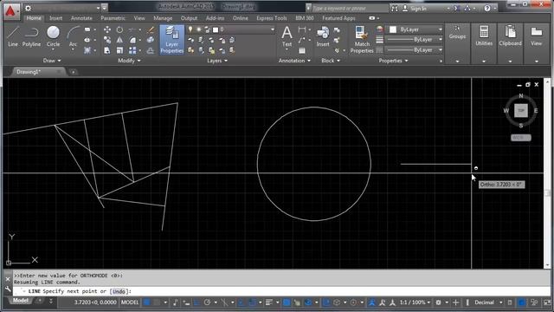Open the AutoCAD application menu logo

pos(11,10)
